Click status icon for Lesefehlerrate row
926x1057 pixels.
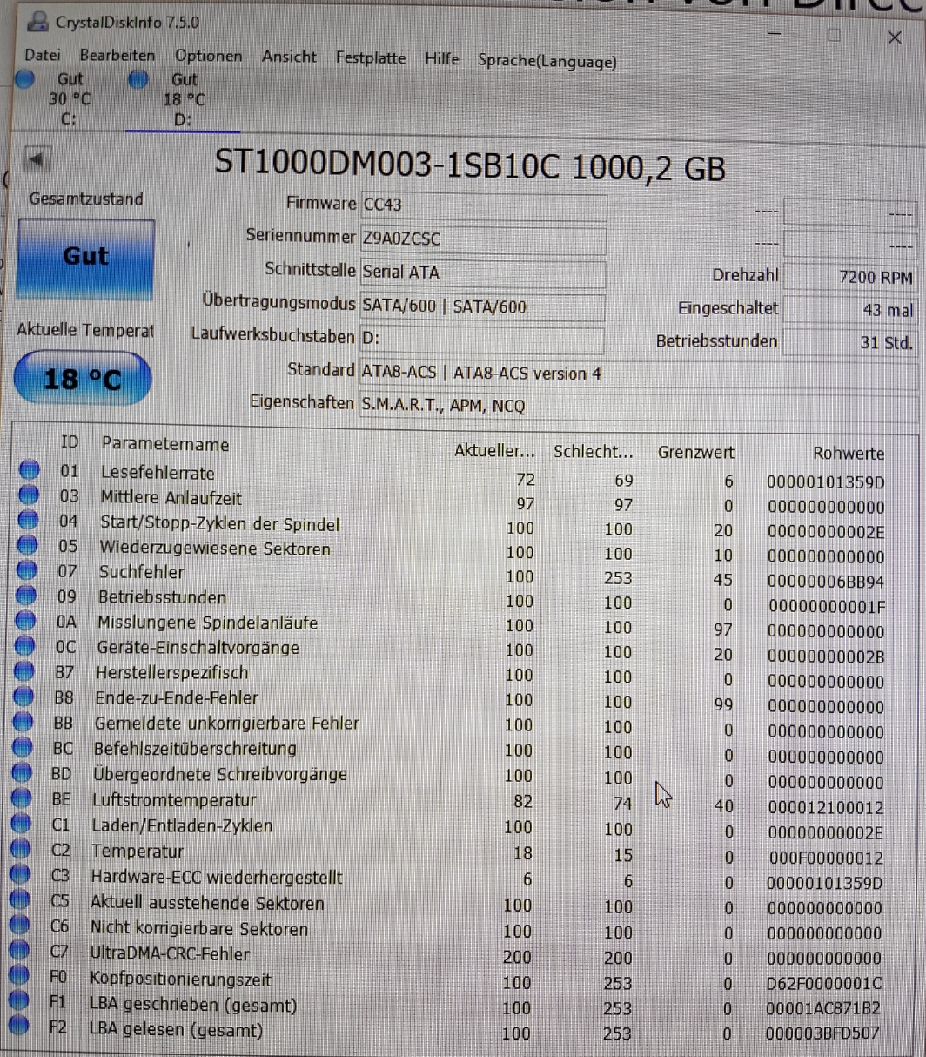tap(30, 470)
